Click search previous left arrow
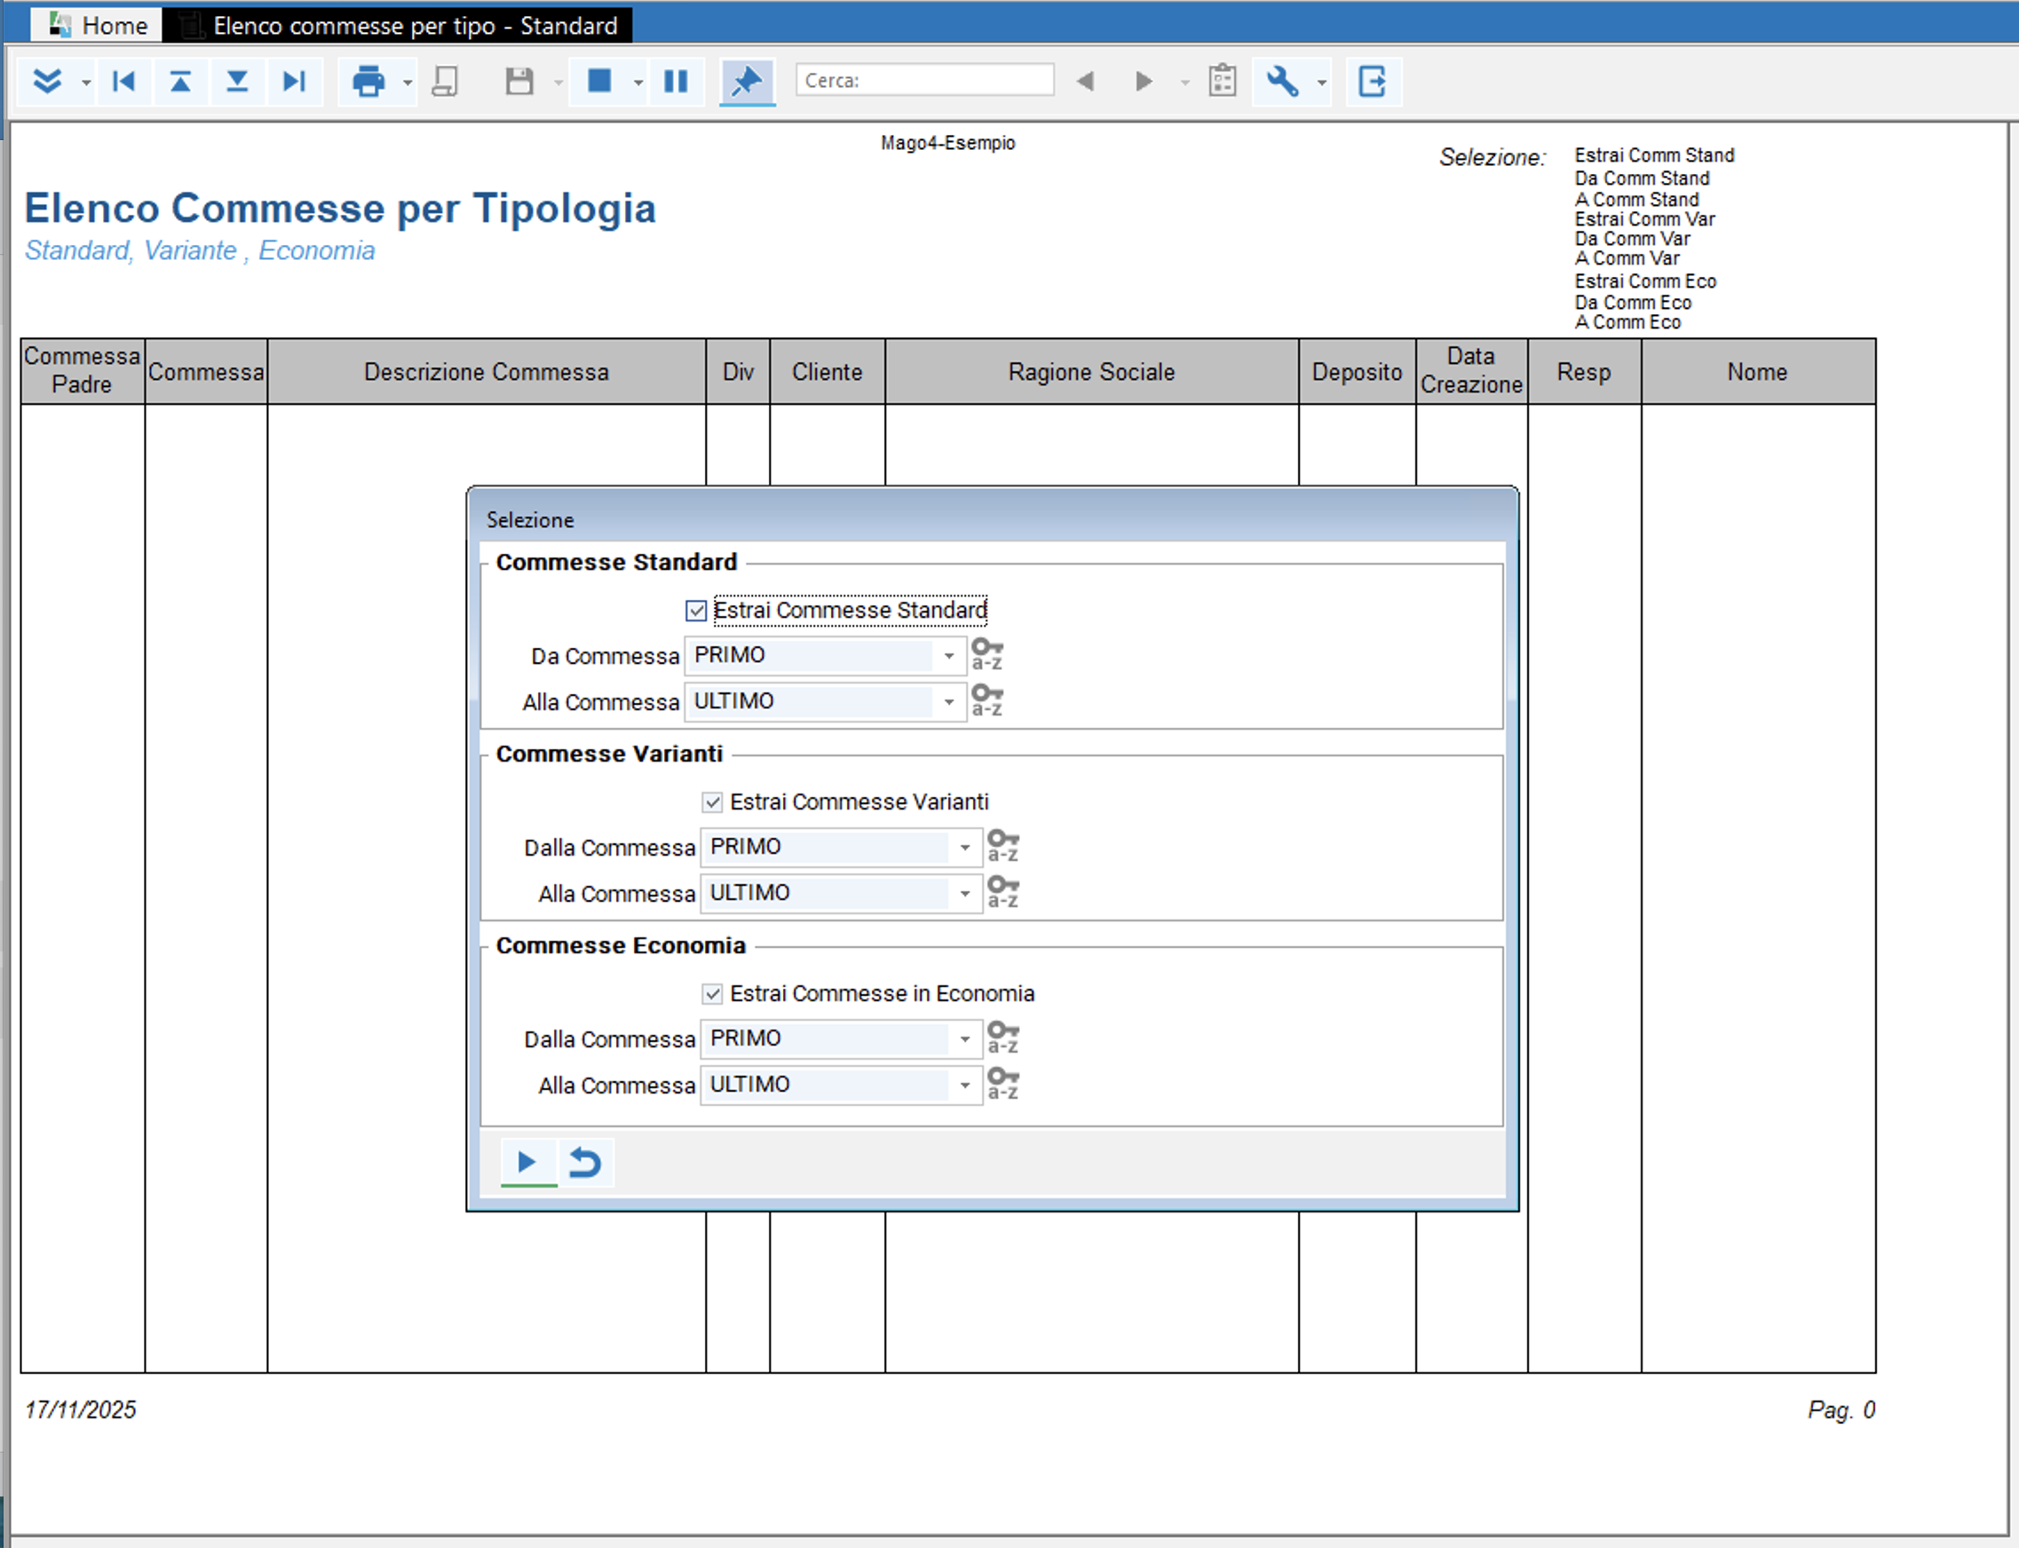Viewport: 2019px width, 1548px height. pyautogui.click(x=1086, y=81)
